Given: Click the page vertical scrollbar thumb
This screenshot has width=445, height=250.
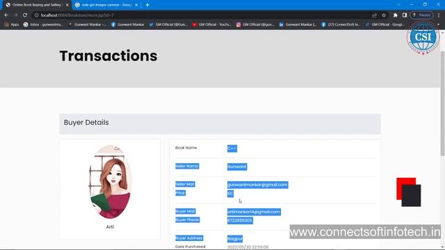Looking at the screenshot, I should tap(442, 103).
